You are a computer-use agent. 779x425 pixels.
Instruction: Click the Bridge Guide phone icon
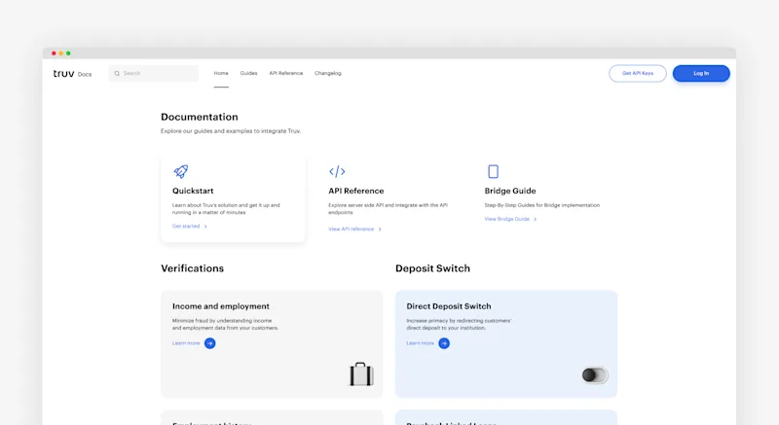tap(493, 171)
